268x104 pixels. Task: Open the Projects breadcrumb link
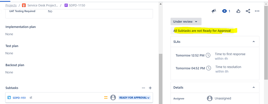(11, 5)
